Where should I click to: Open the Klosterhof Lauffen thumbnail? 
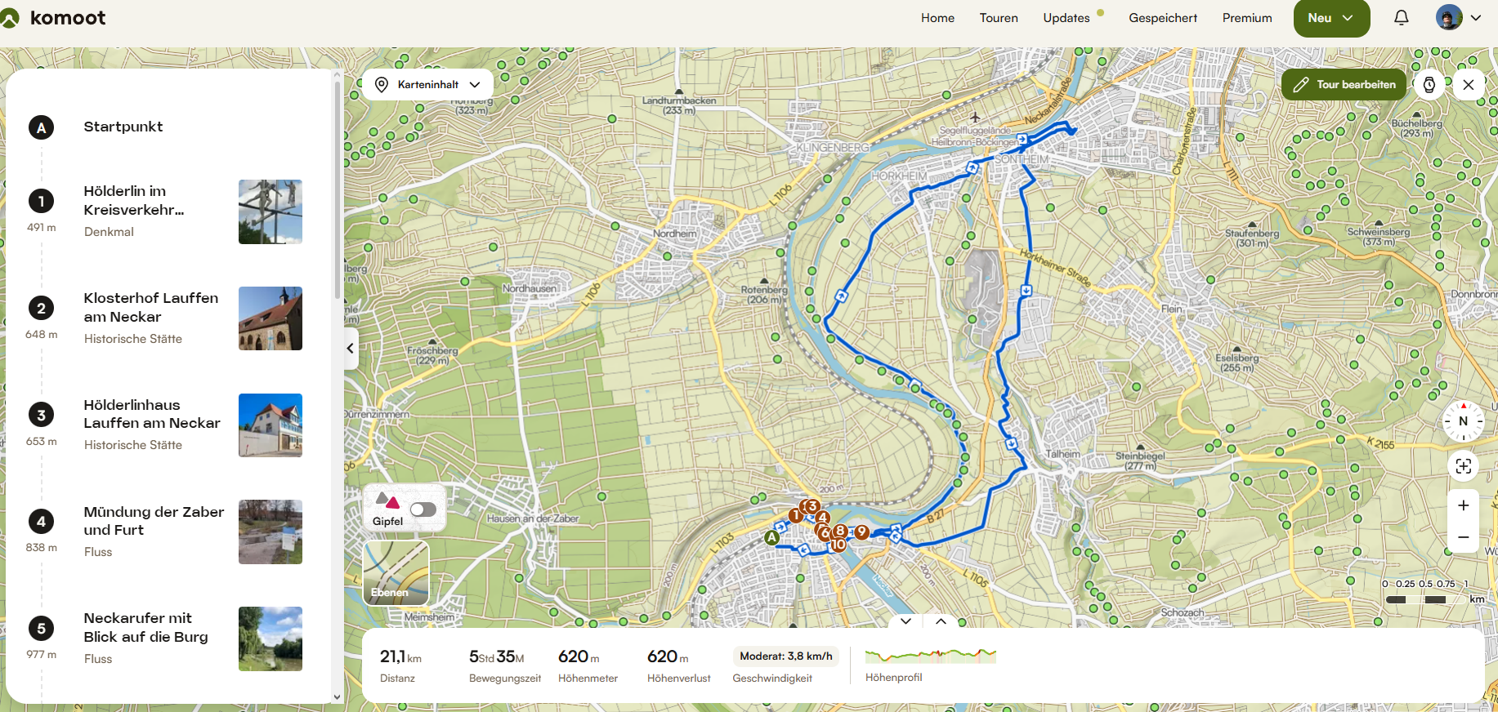tap(271, 318)
